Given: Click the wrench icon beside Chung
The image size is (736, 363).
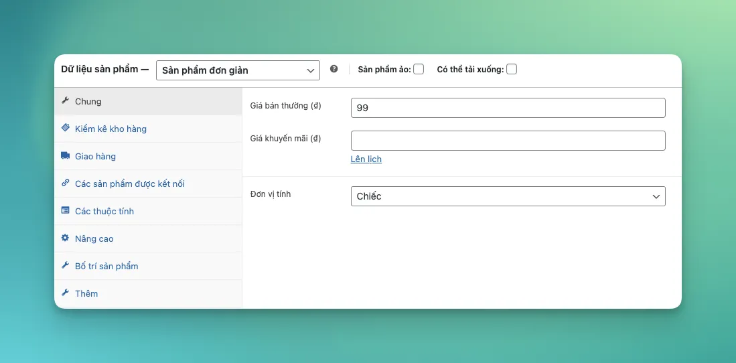Looking at the screenshot, I should [65, 101].
